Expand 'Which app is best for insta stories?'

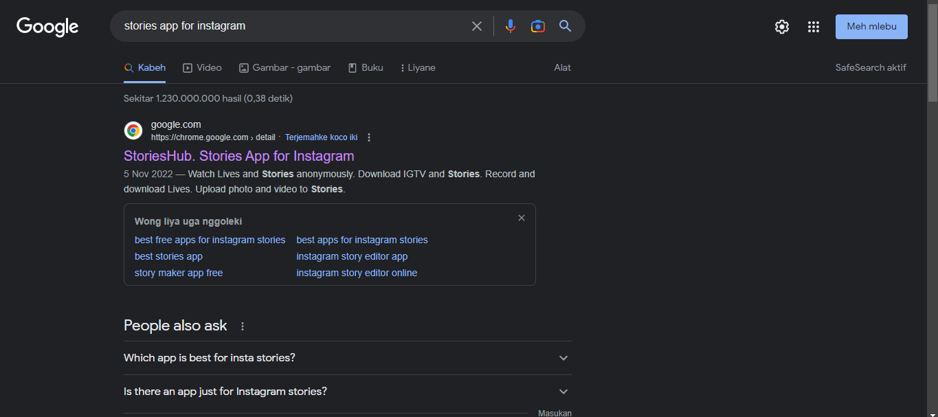[x=348, y=358]
